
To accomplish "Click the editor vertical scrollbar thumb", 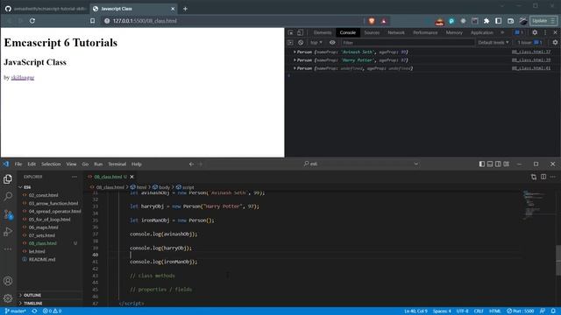I will coord(558,261).
